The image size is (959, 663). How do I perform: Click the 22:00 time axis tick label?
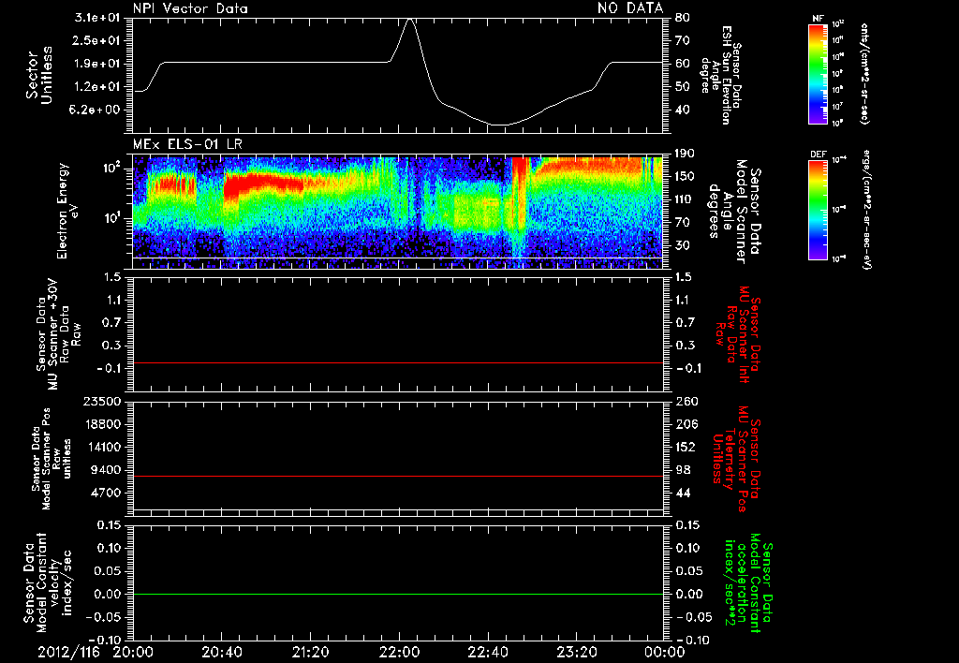tap(399, 652)
